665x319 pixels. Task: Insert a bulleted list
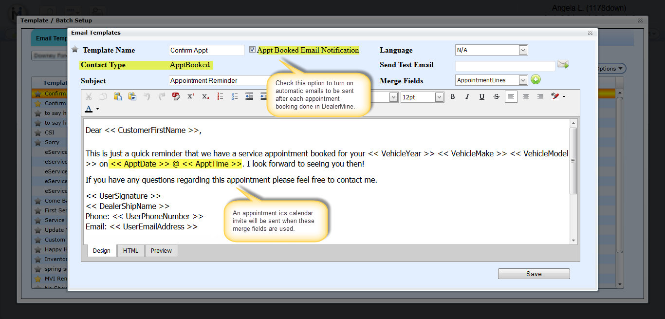235,96
